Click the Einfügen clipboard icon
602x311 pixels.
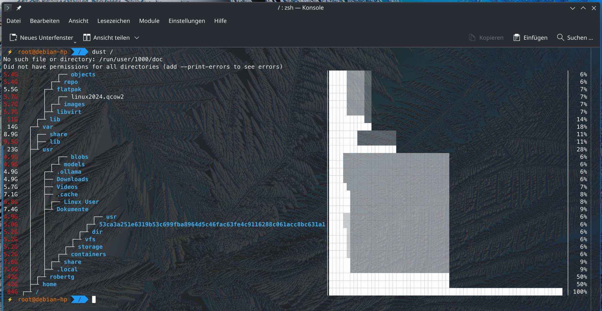click(x=516, y=37)
